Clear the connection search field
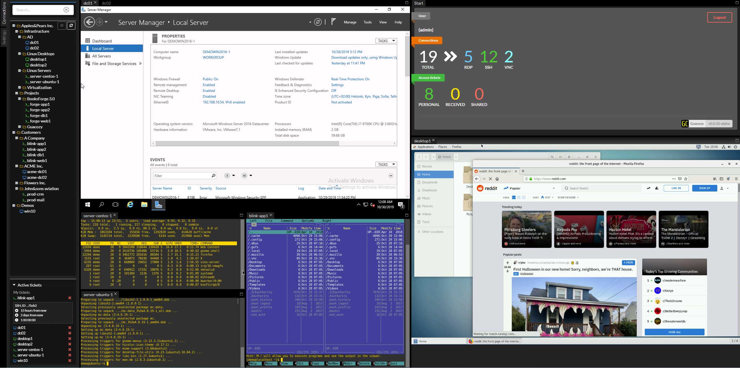740x368 pixels. (67, 10)
